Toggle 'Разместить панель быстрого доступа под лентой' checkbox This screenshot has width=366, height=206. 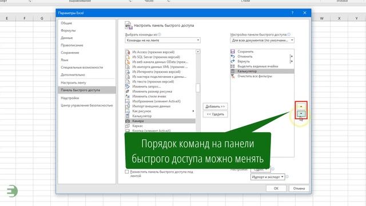[x=127, y=172]
